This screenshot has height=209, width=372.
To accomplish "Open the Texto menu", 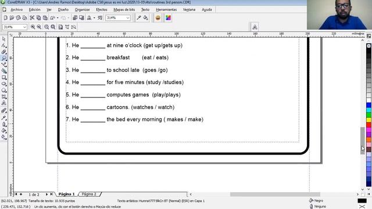I will pyautogui.click(x=145, y=9).
